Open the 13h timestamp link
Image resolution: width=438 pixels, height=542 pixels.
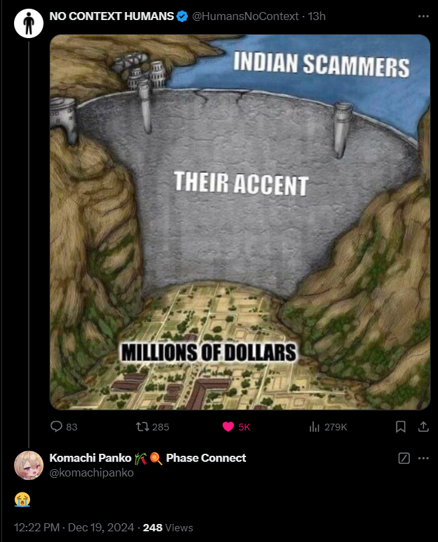pos(316,16)
